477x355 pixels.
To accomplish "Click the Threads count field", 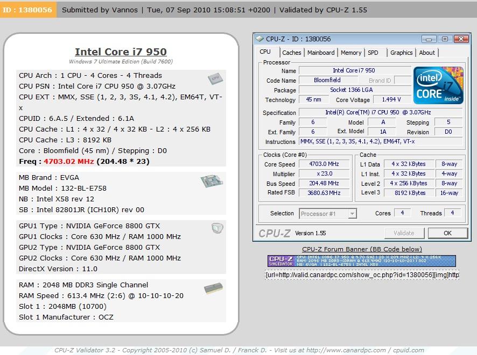I will 452,213.
